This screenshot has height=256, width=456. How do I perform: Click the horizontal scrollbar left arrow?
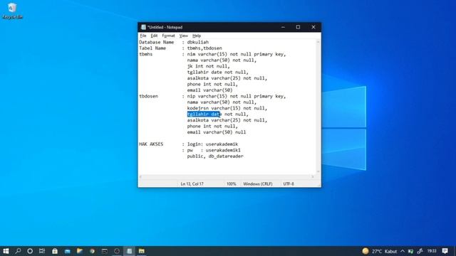point(141,176)
